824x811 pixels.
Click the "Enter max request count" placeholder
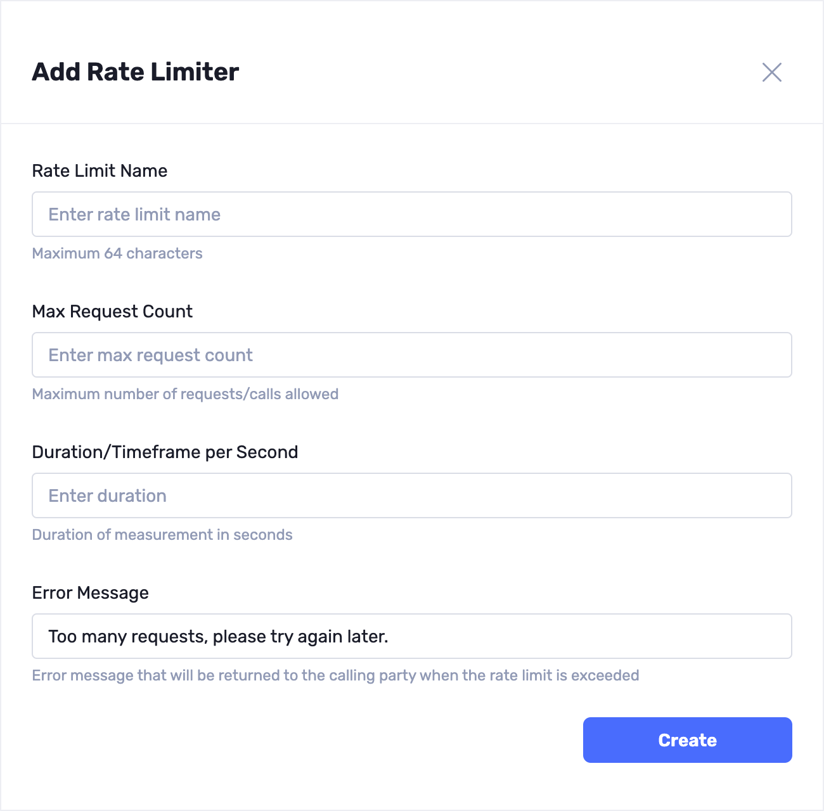[x=150, y=355]
